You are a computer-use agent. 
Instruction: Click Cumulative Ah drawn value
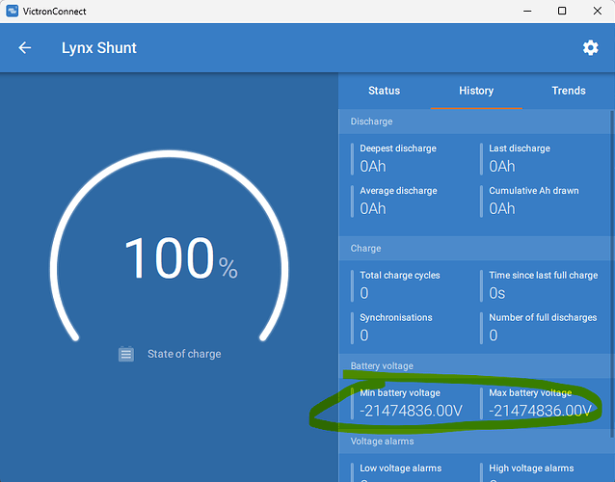pyautogui.click(x=502, y=208)
